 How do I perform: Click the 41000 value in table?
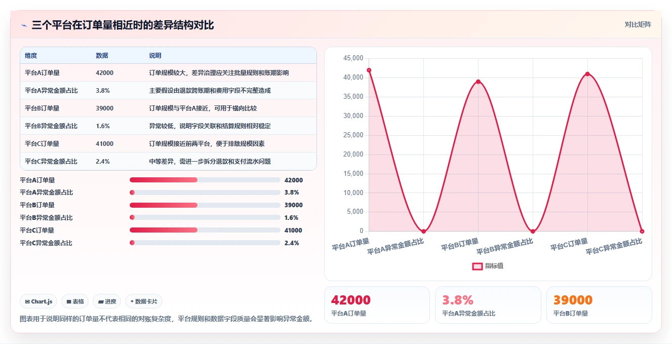point(104,144)
